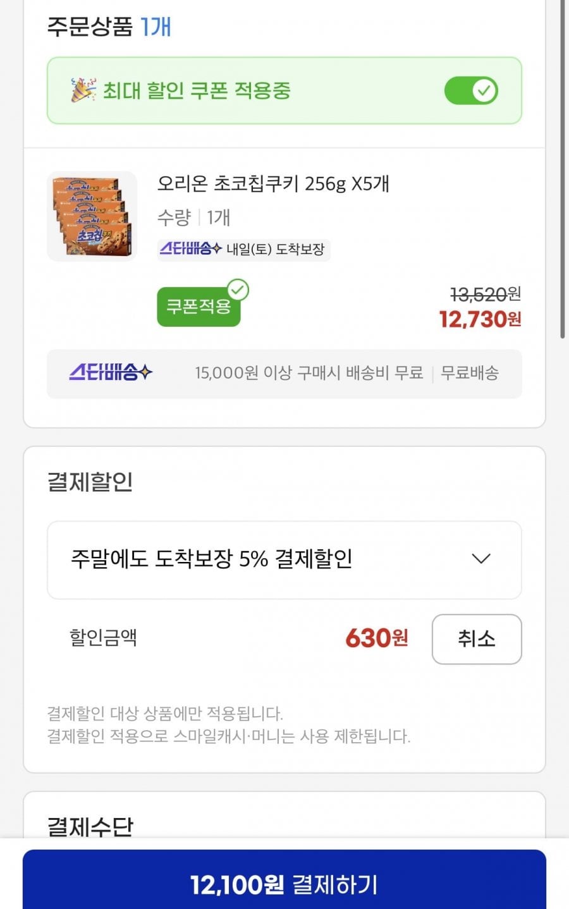This screenshot has height=909, width=569.
Task: Open the Orion choco chip cookie thumbnail
Action: (92, 216)
